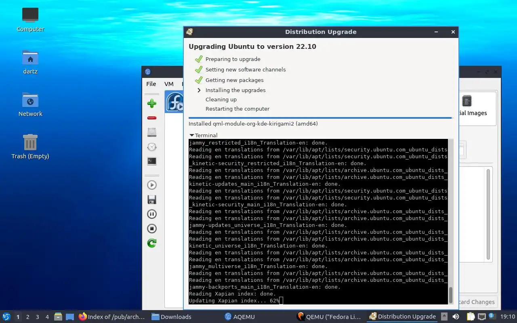Click the AQEMU window title icon
This screenshot has height=323, width=517.
148,72
